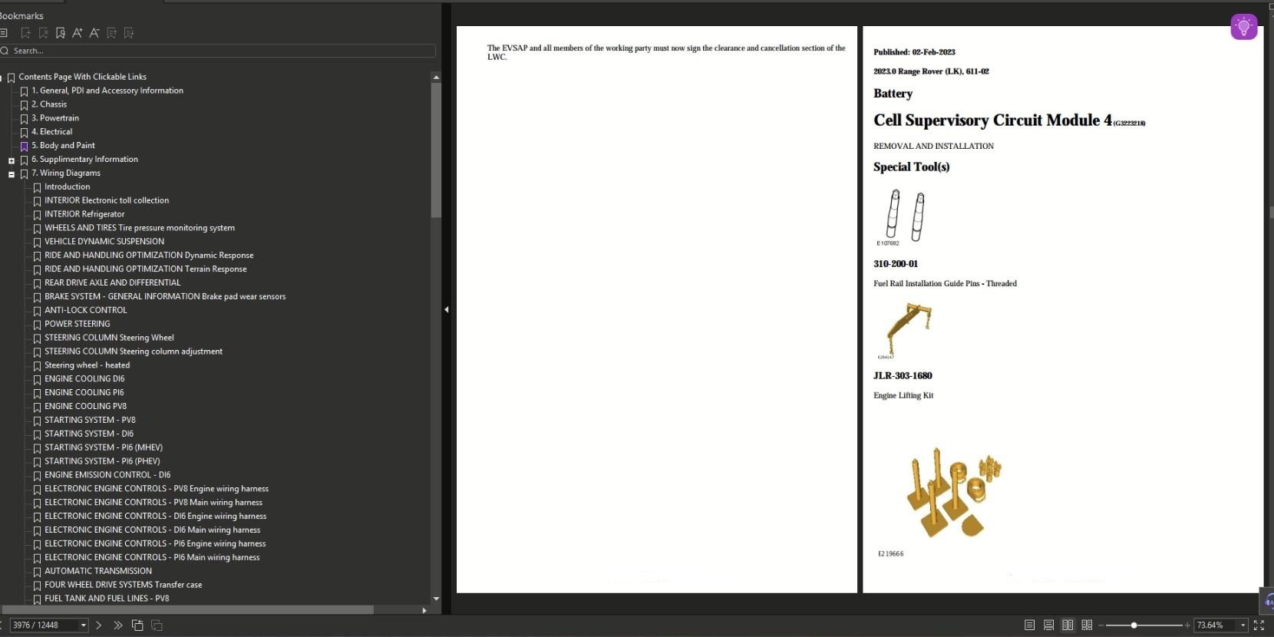Open the zoom percentage dropdown
1274x637 pixels.
tap(1243, 625)
